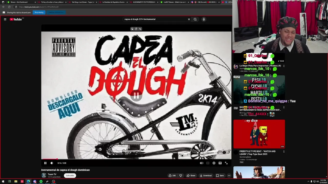Open system volume speaker tray icon
Screen dimensions: 328x184
pos(317,182)
